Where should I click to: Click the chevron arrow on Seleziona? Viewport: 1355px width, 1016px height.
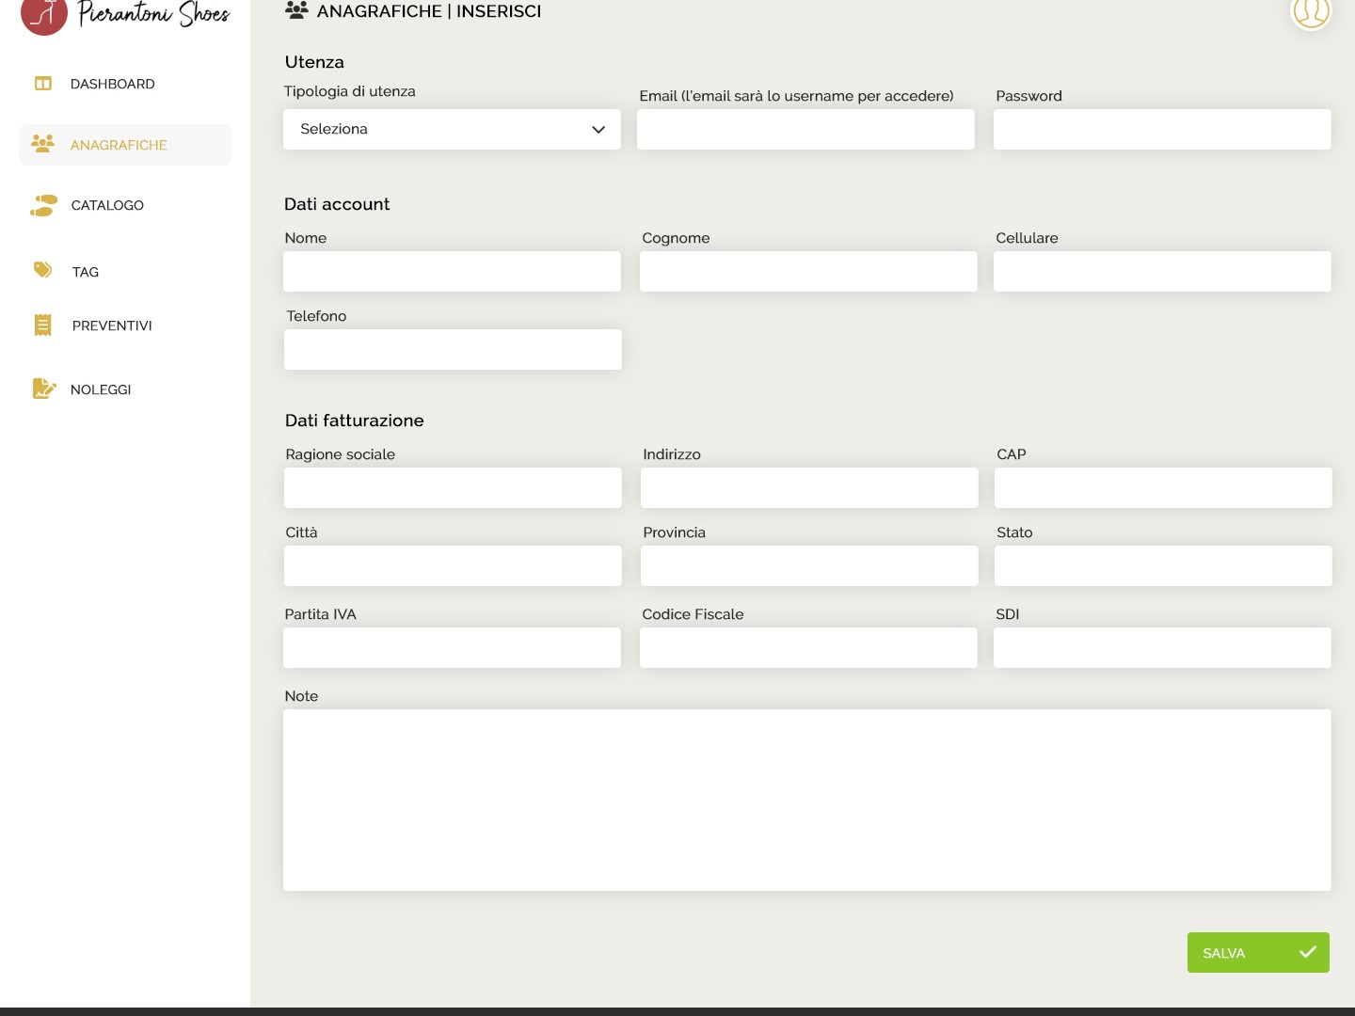click(x=598, y=130)
